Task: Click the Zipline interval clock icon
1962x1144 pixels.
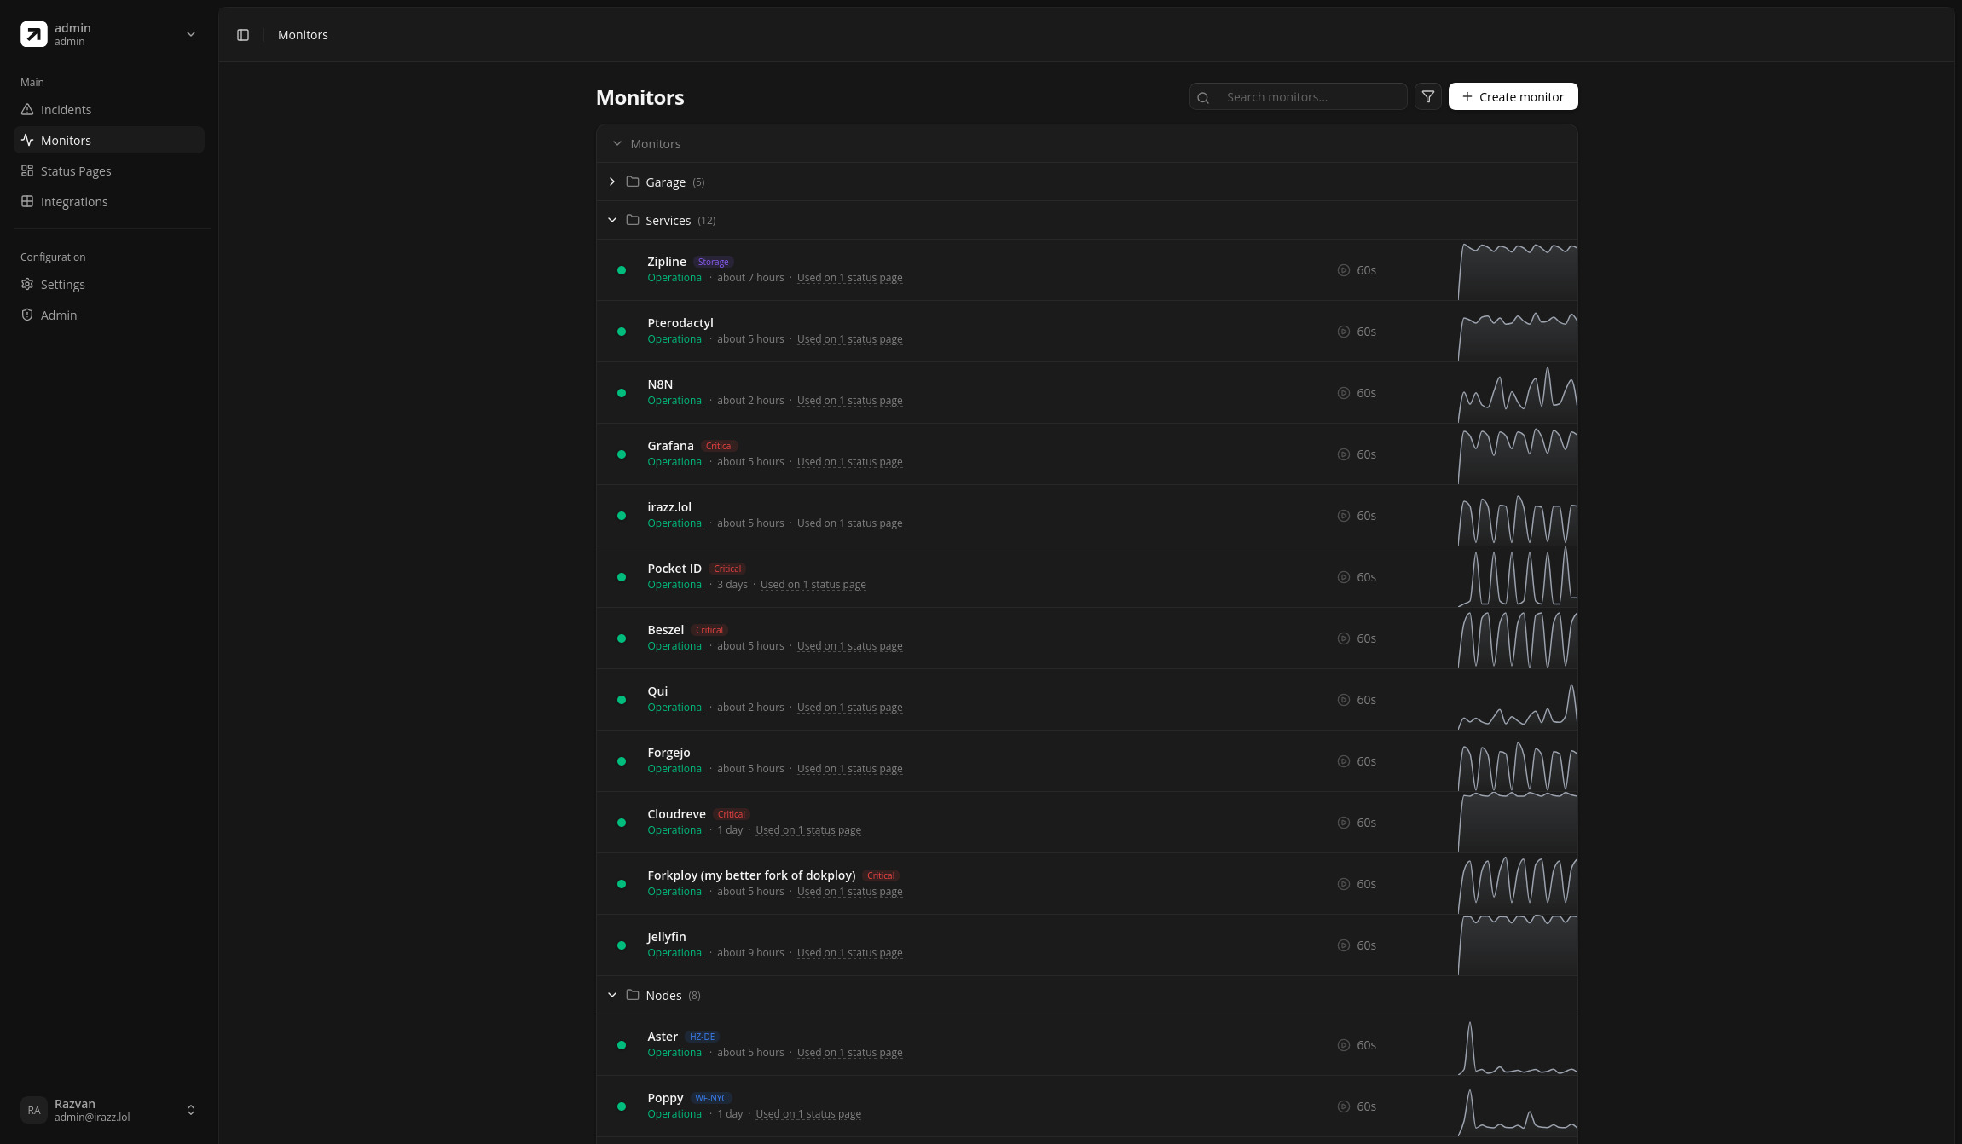Action: [x=1344, y=270]
